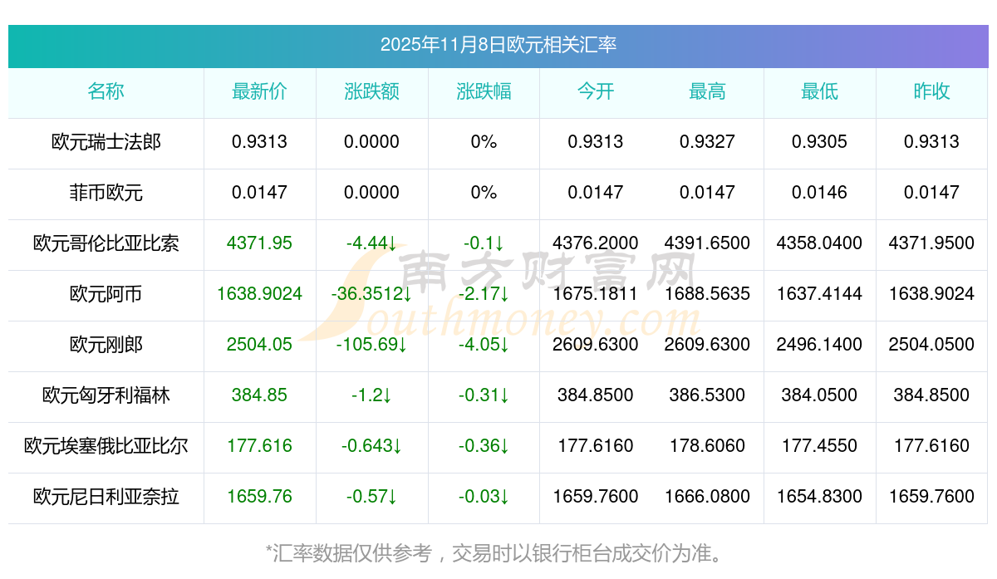Click previous close 4371.9500
The width and height of the screenshot is (997, 579).
click(x=931, y=243)
